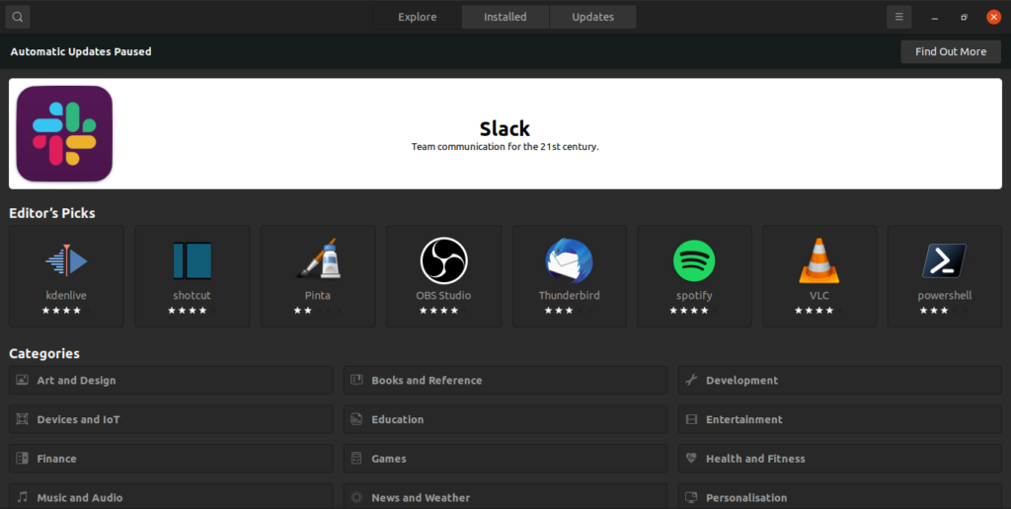Screen dimensions: 1011x509
Task: Click the star rating under Pinta
Action: (318, 311)
